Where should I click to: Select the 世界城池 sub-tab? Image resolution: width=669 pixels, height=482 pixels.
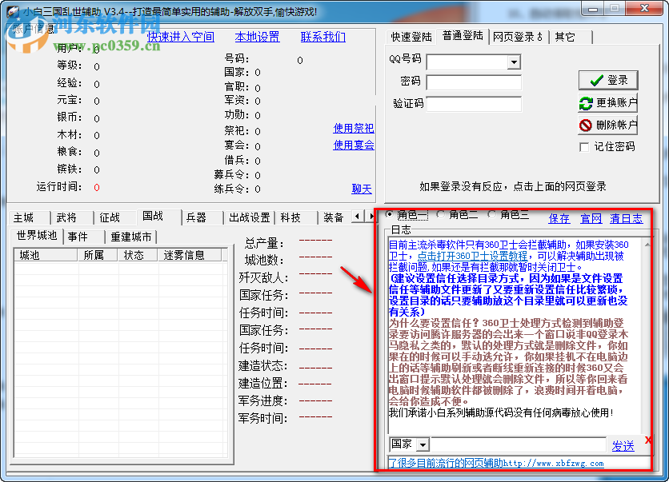(x=37, y=236)
